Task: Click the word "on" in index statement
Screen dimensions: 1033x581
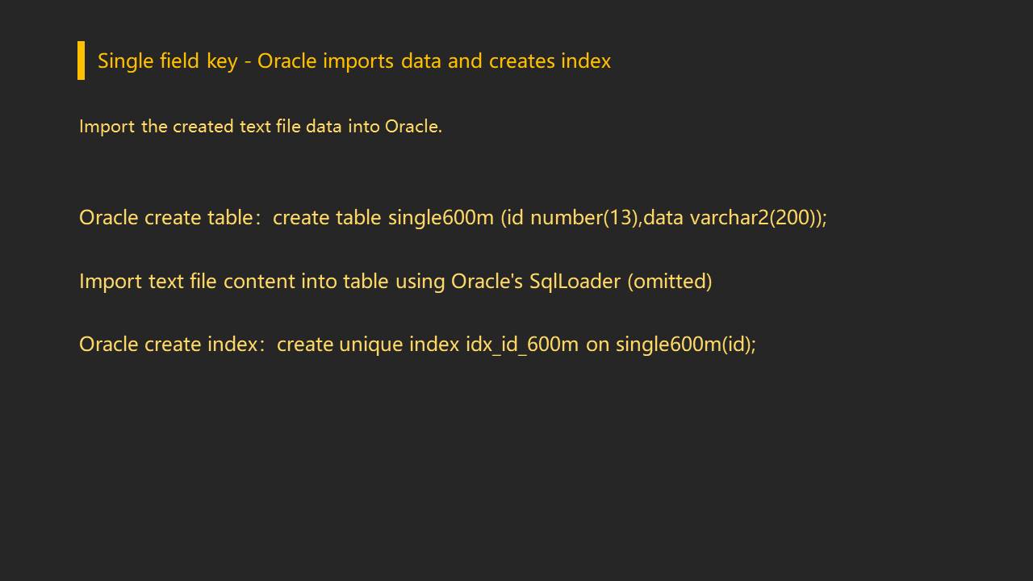Action: (597, 345)
